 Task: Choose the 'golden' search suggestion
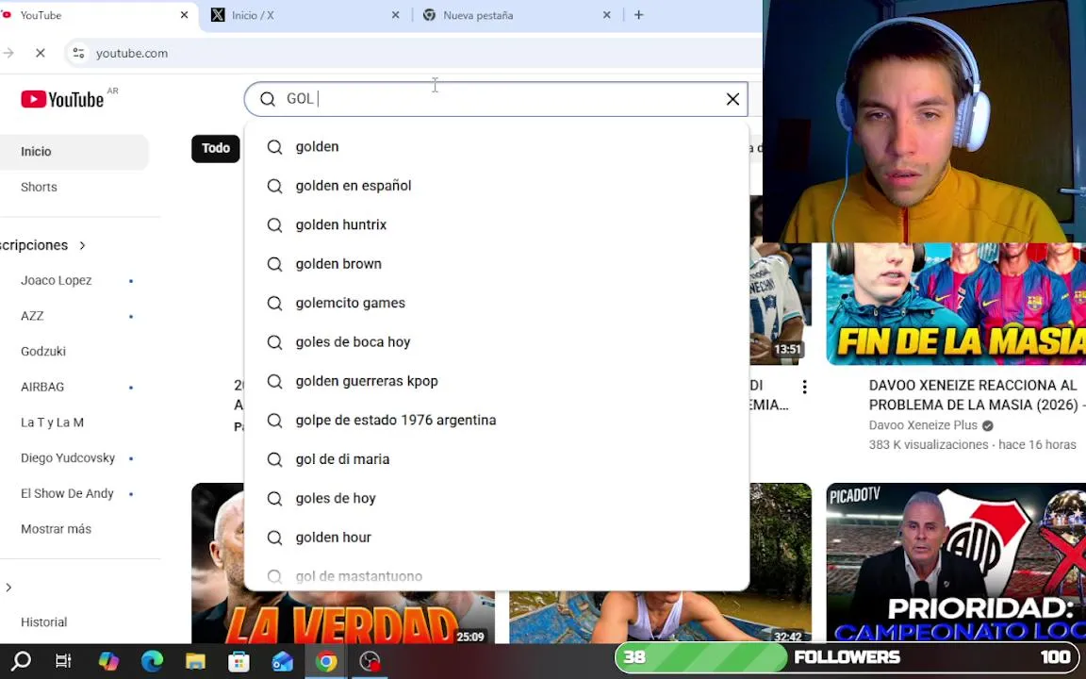point(497,147)
